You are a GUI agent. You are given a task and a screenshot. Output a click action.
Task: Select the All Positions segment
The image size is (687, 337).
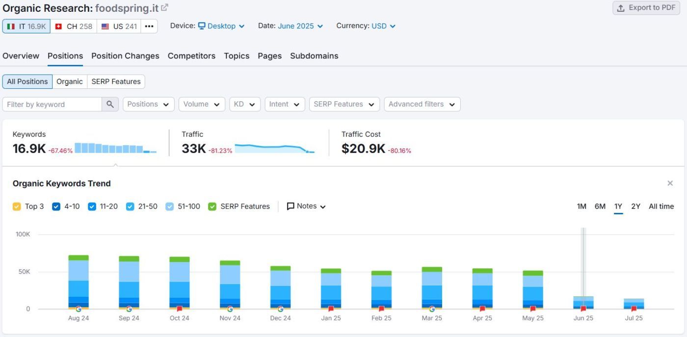point(27,81)
